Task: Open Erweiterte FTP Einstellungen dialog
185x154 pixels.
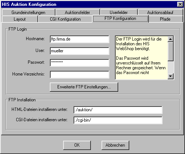Action: 84,87
